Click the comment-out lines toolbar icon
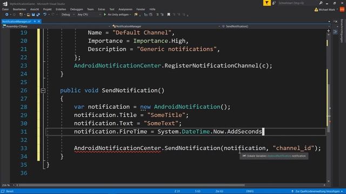 tap(146, 15)
